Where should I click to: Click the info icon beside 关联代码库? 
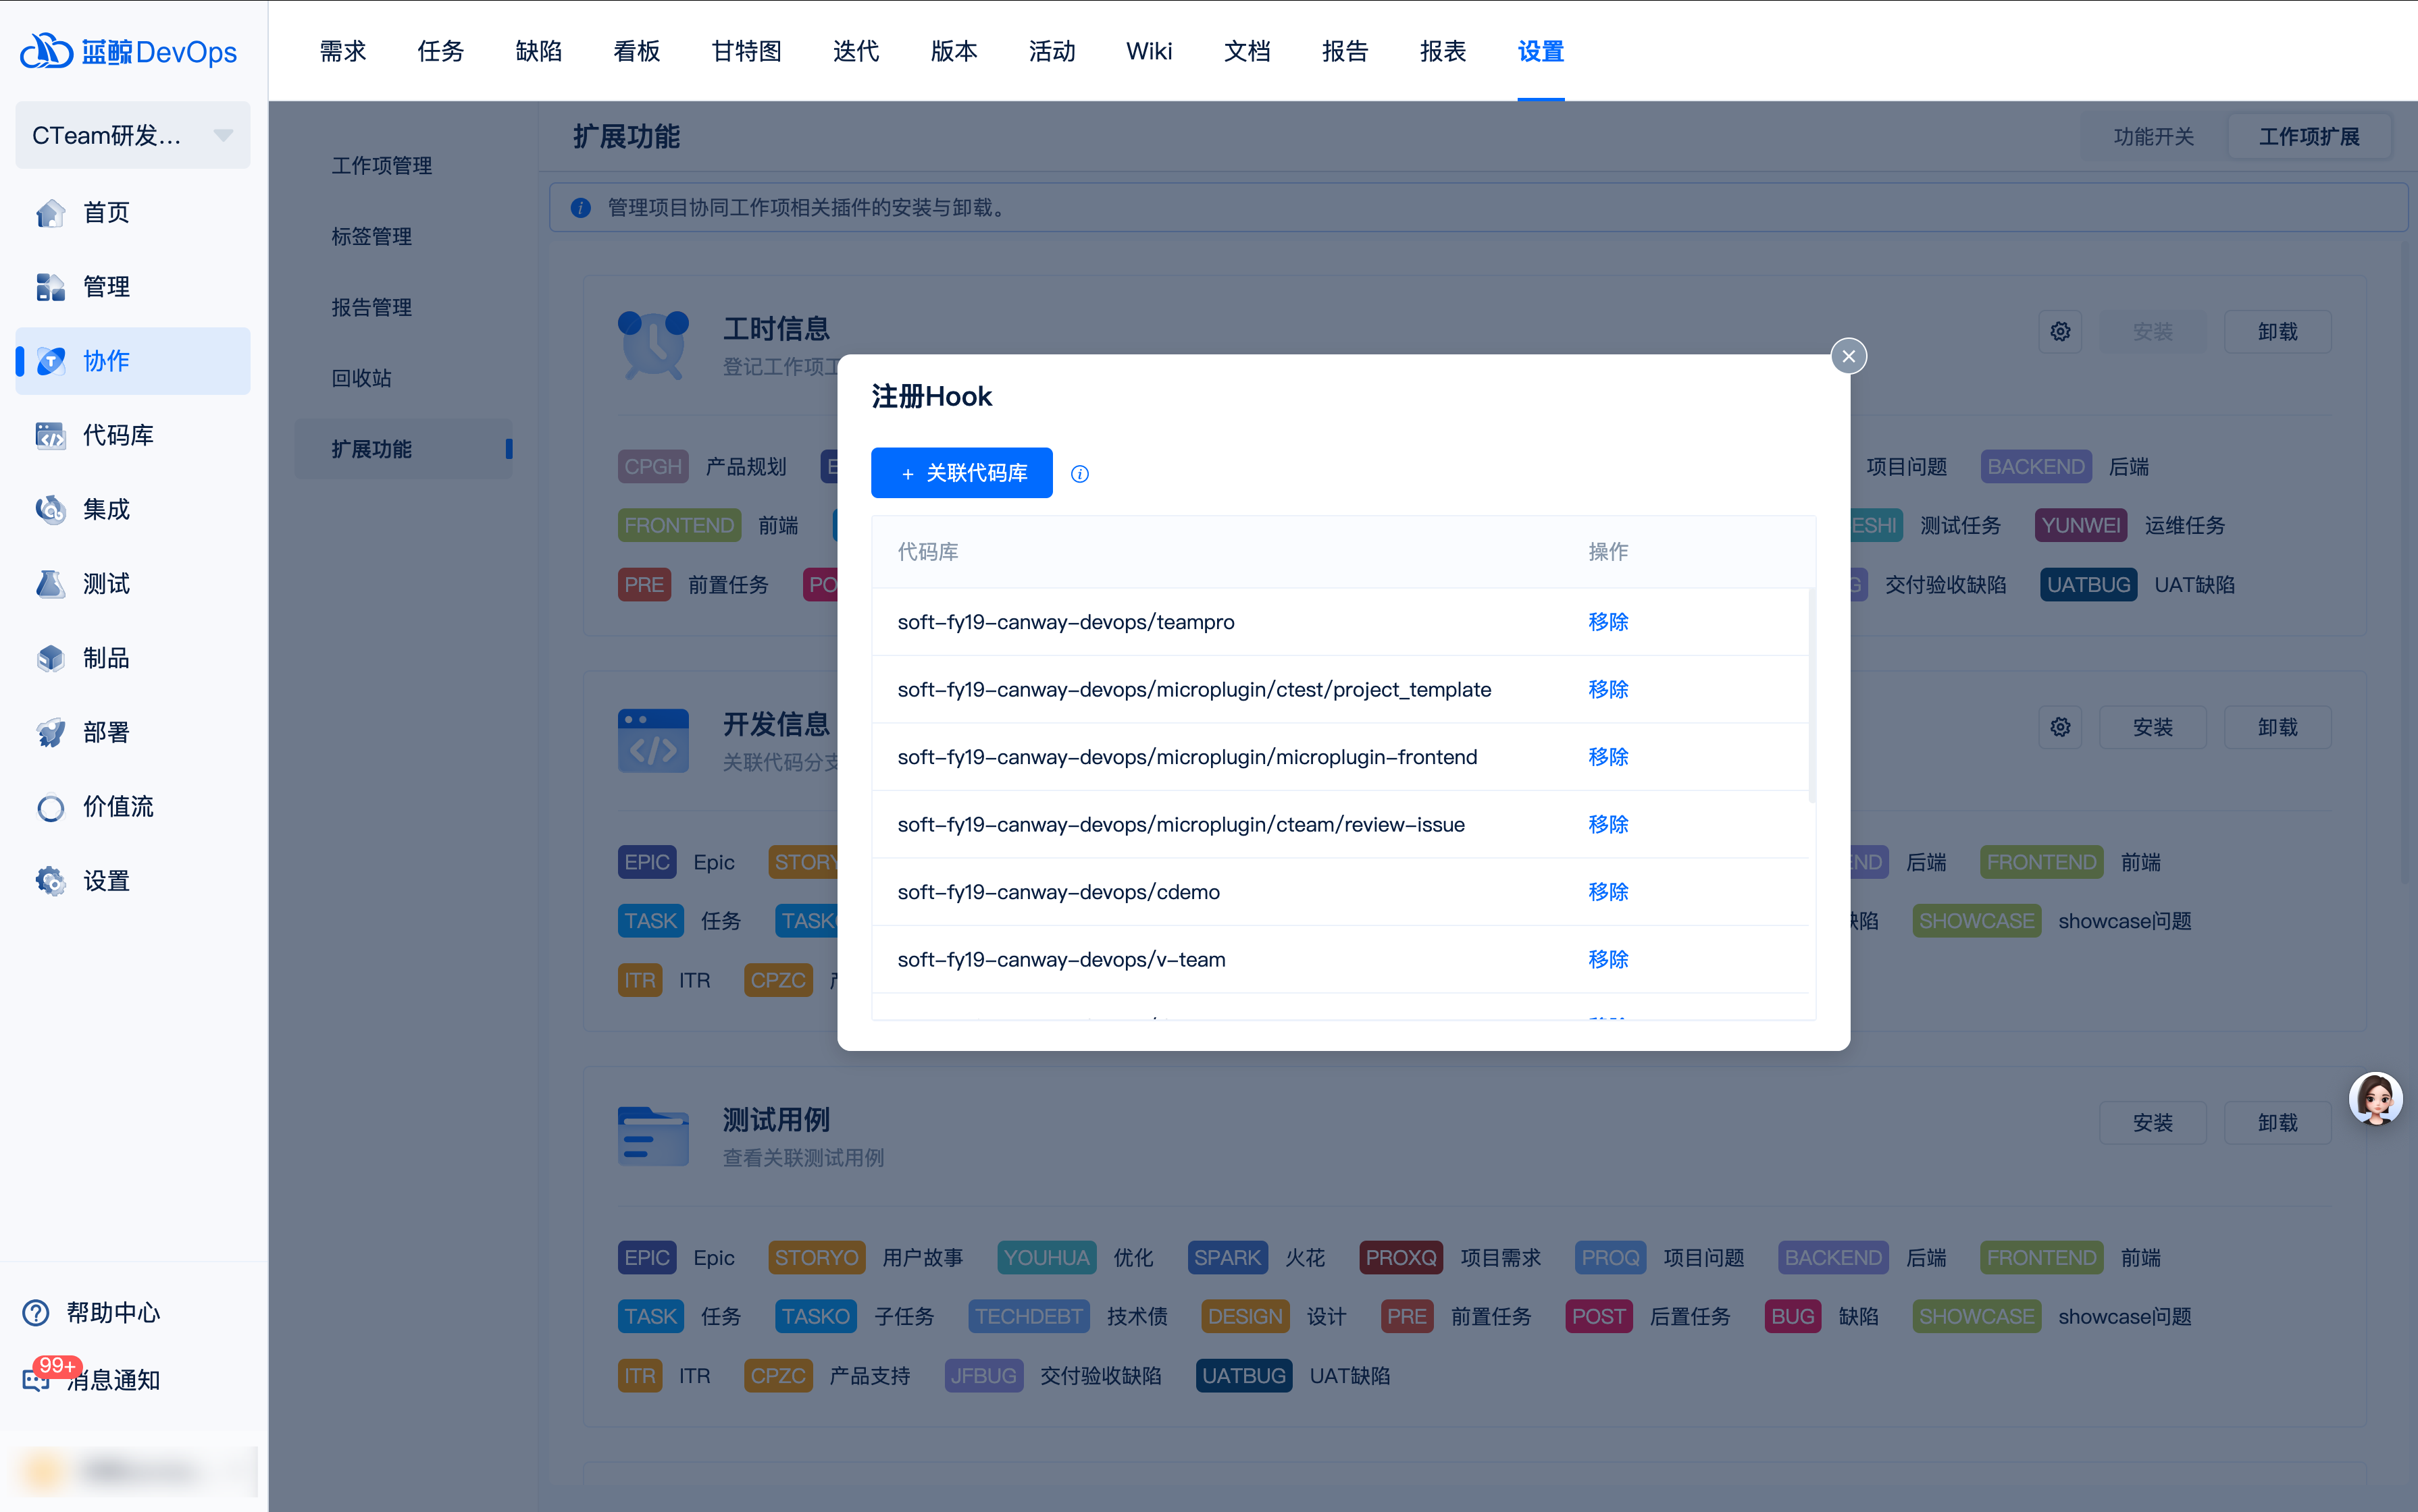(x=1079, y=474)
